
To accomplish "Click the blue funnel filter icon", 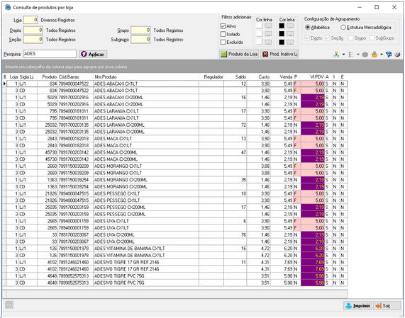I will pos(389,54).
